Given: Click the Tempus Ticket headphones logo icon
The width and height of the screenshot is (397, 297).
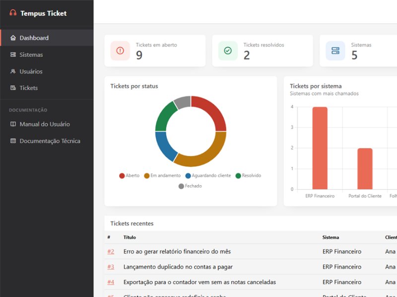Looking at the screenshot, I should point(13,13).
